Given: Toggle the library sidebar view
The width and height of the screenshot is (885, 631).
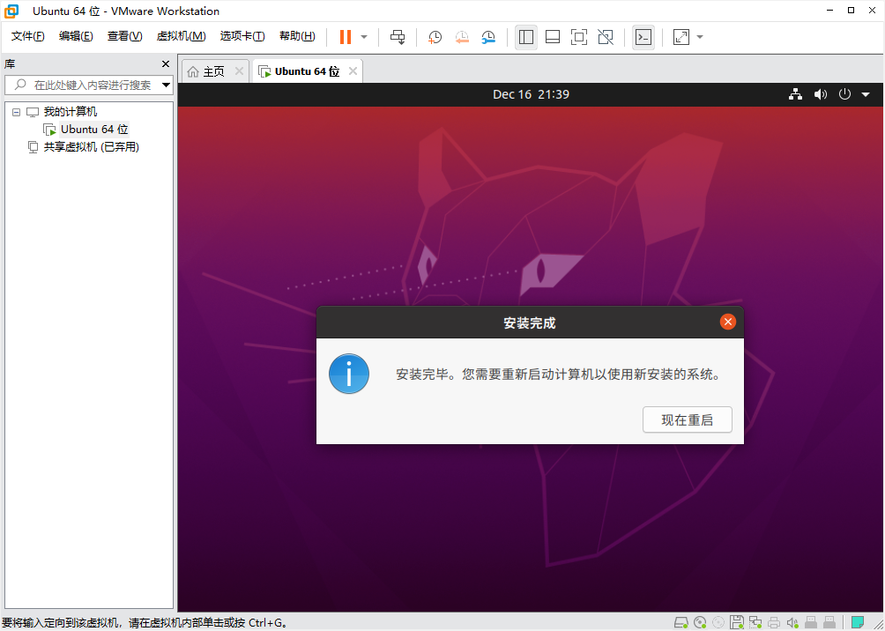Looking at the screenshot, I should point(526,37).
